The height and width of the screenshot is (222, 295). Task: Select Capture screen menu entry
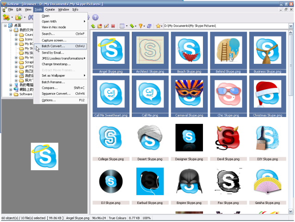click(x=61, y=40)
